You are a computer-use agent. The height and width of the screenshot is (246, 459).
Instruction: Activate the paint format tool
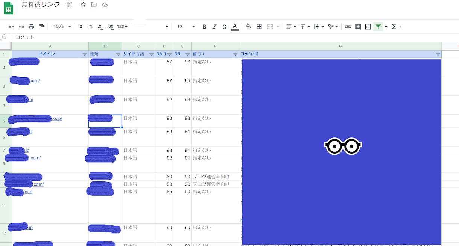click(42, 27)
